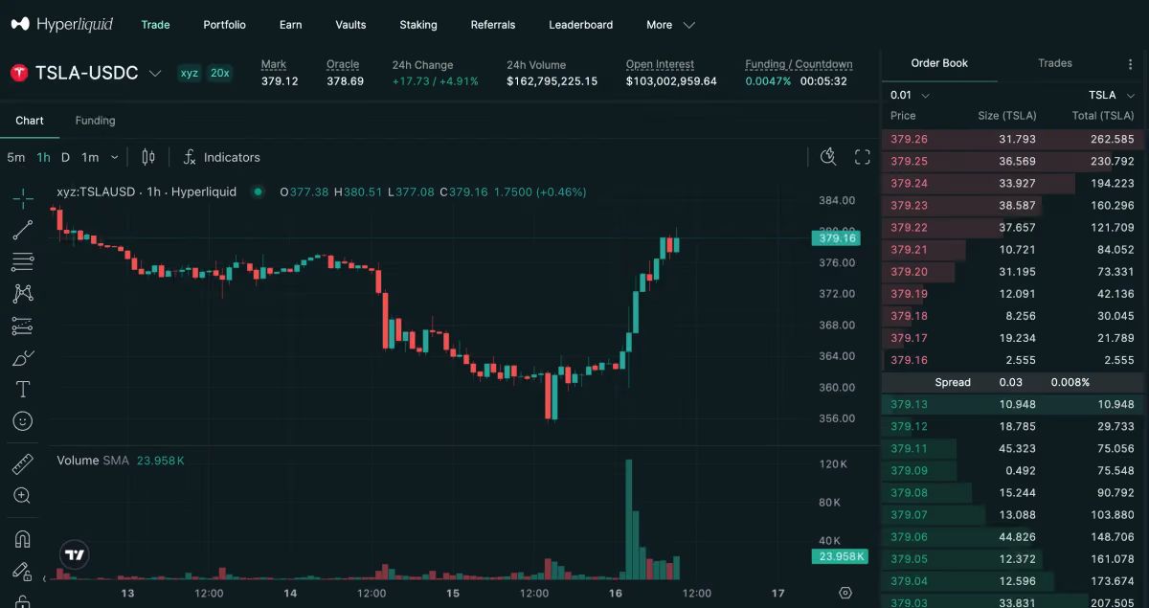Image resolution: width=1149 pixels, height=608 pixels.
Task: Switch to the Funding tab
Action: (95, 121)
